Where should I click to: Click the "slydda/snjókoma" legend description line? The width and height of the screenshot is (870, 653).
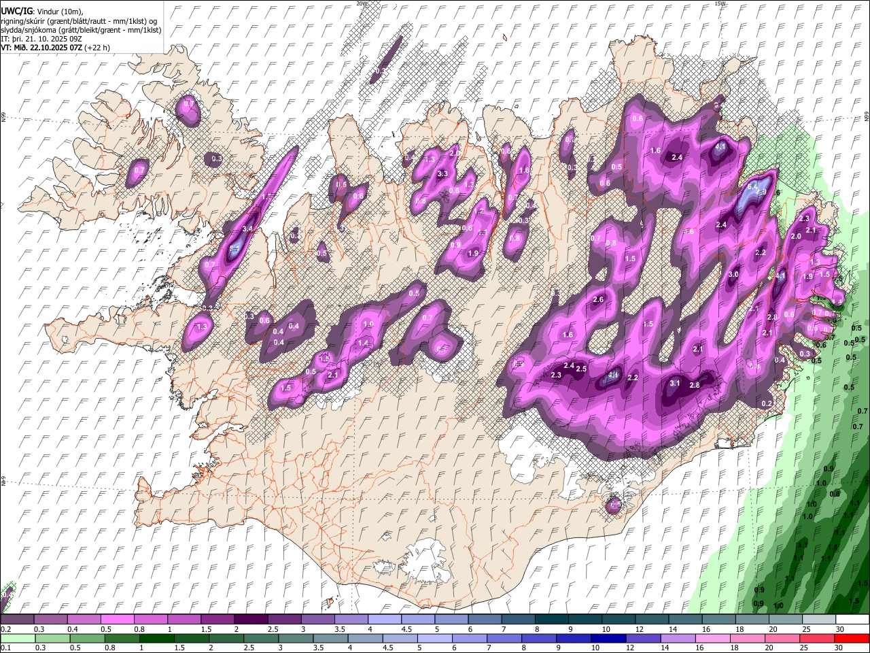[x=81, y=30]
